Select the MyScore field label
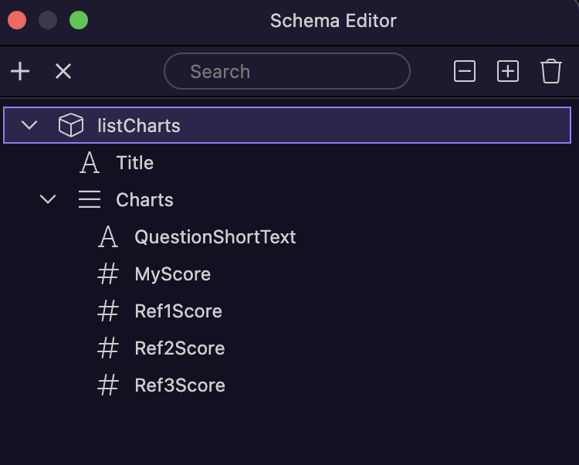This screenshot has height=465, width=579. [173, 274]
